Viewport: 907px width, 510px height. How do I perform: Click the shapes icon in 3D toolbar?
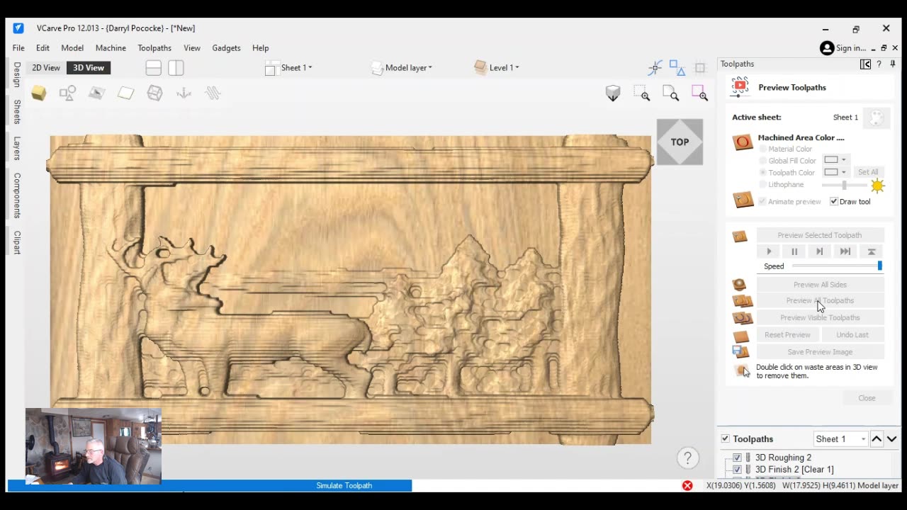point(67,93)
